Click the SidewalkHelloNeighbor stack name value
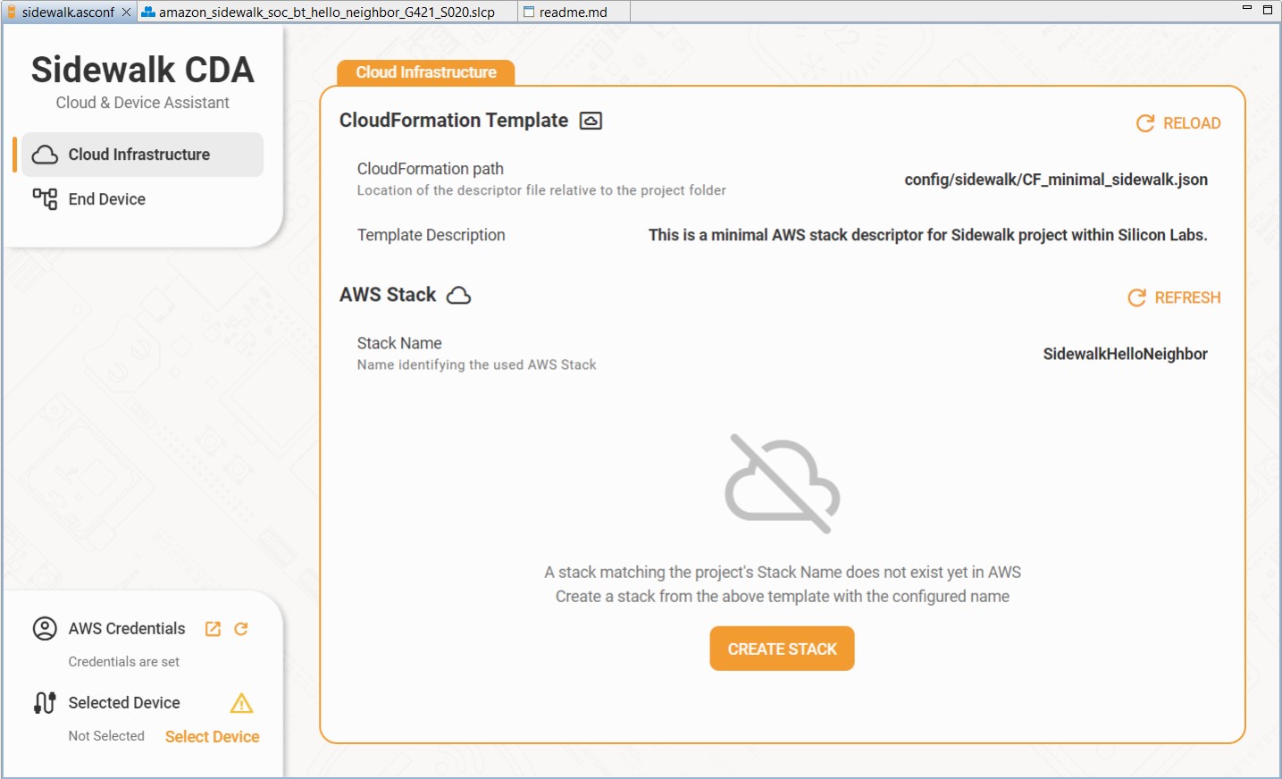1282x779 pixels. (x=1126, y=354)
